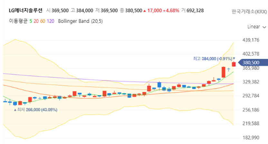Toggle the 60-day moving average

pos(43,21)
